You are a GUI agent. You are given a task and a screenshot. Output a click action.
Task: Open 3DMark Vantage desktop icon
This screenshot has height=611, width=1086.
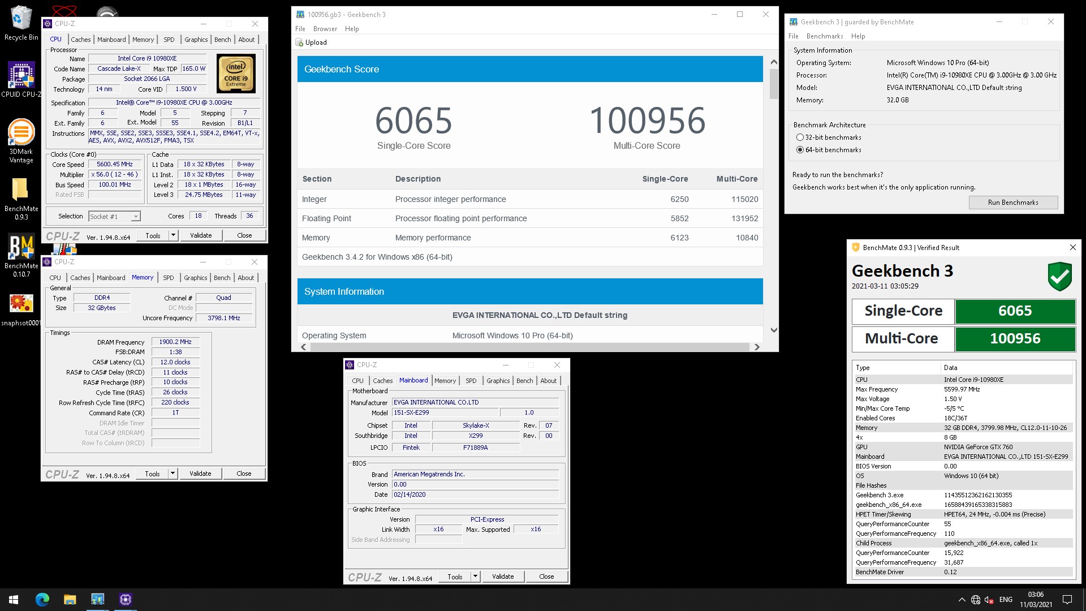pos(21,141)
